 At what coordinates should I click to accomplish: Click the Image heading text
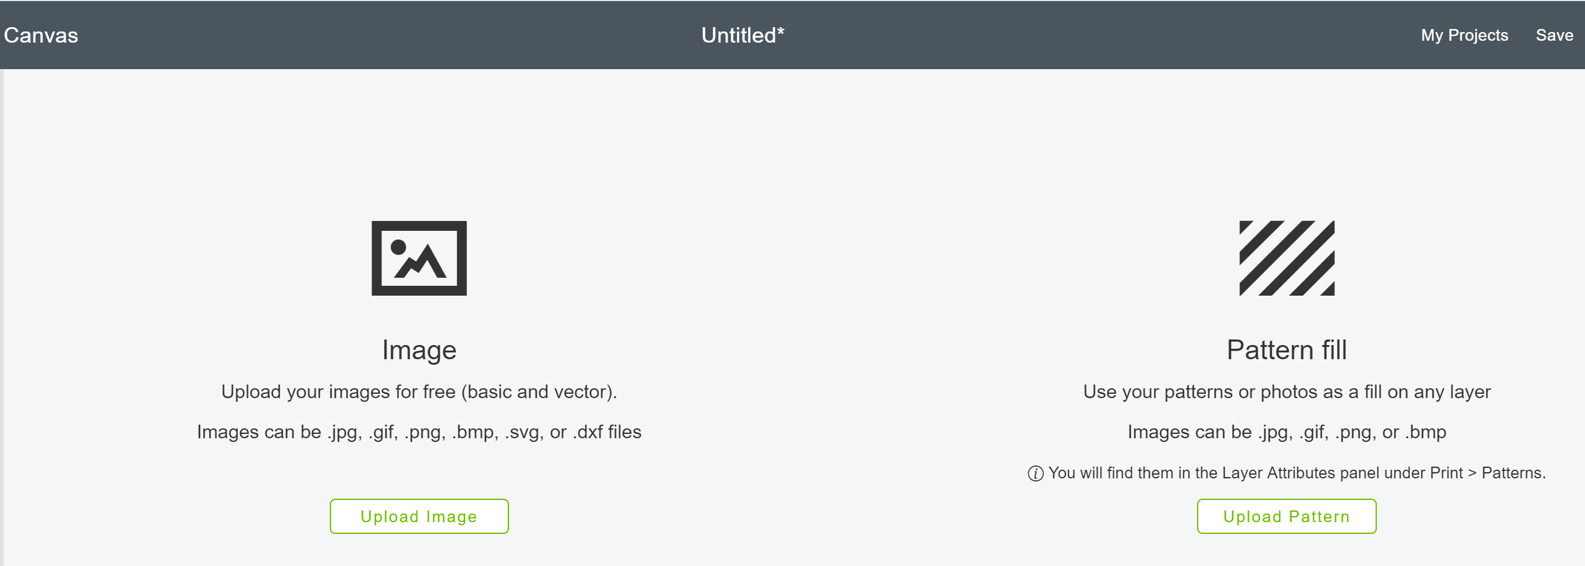pos(419,350)
